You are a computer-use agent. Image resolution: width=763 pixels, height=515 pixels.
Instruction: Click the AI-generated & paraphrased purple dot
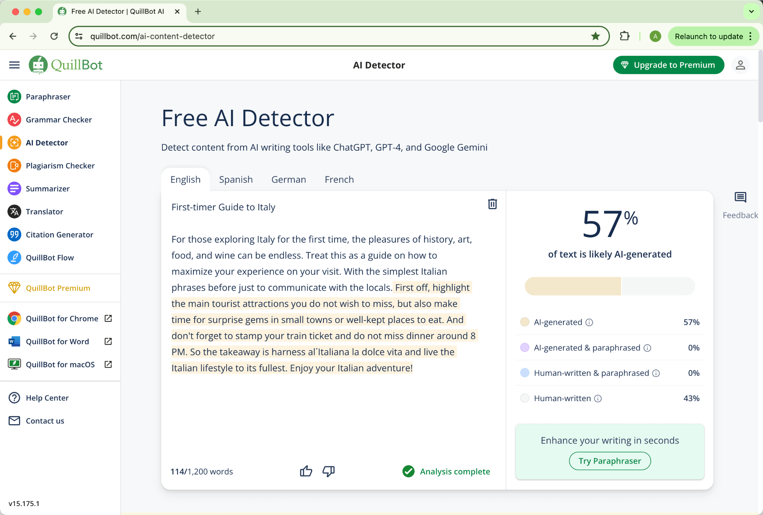coord(525,348)
